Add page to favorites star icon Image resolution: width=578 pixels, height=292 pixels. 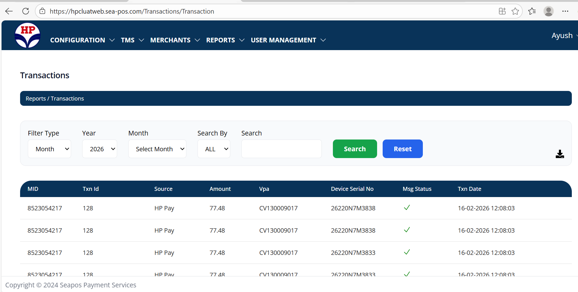[515, 11]
